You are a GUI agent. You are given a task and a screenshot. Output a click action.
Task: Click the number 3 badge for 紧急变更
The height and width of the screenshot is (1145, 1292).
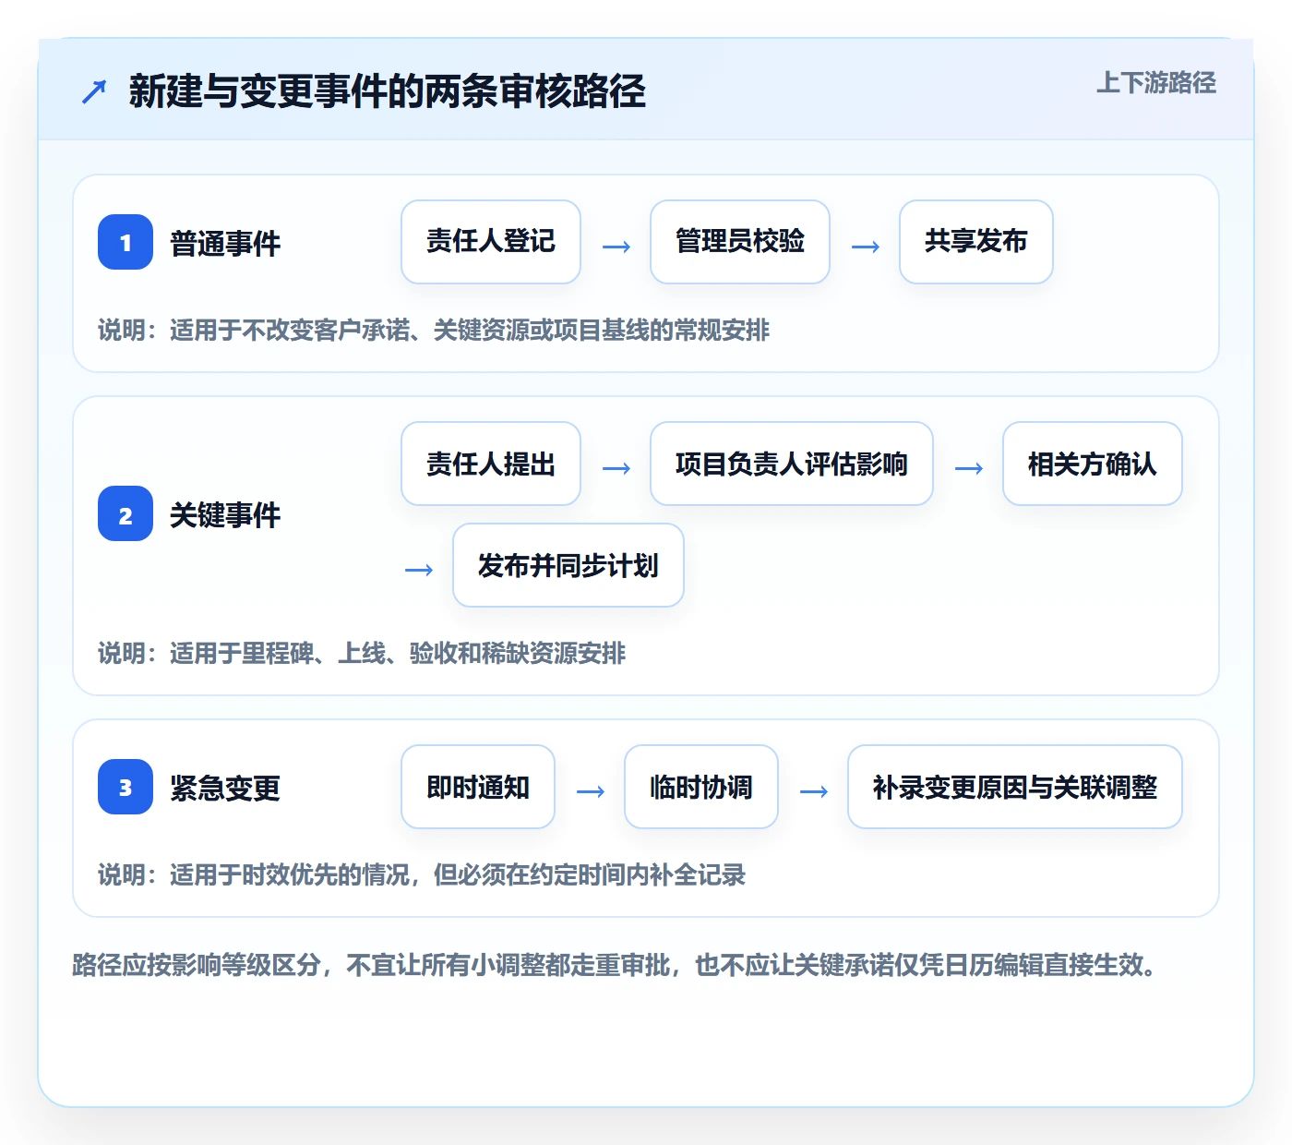[x=126, y=787]
